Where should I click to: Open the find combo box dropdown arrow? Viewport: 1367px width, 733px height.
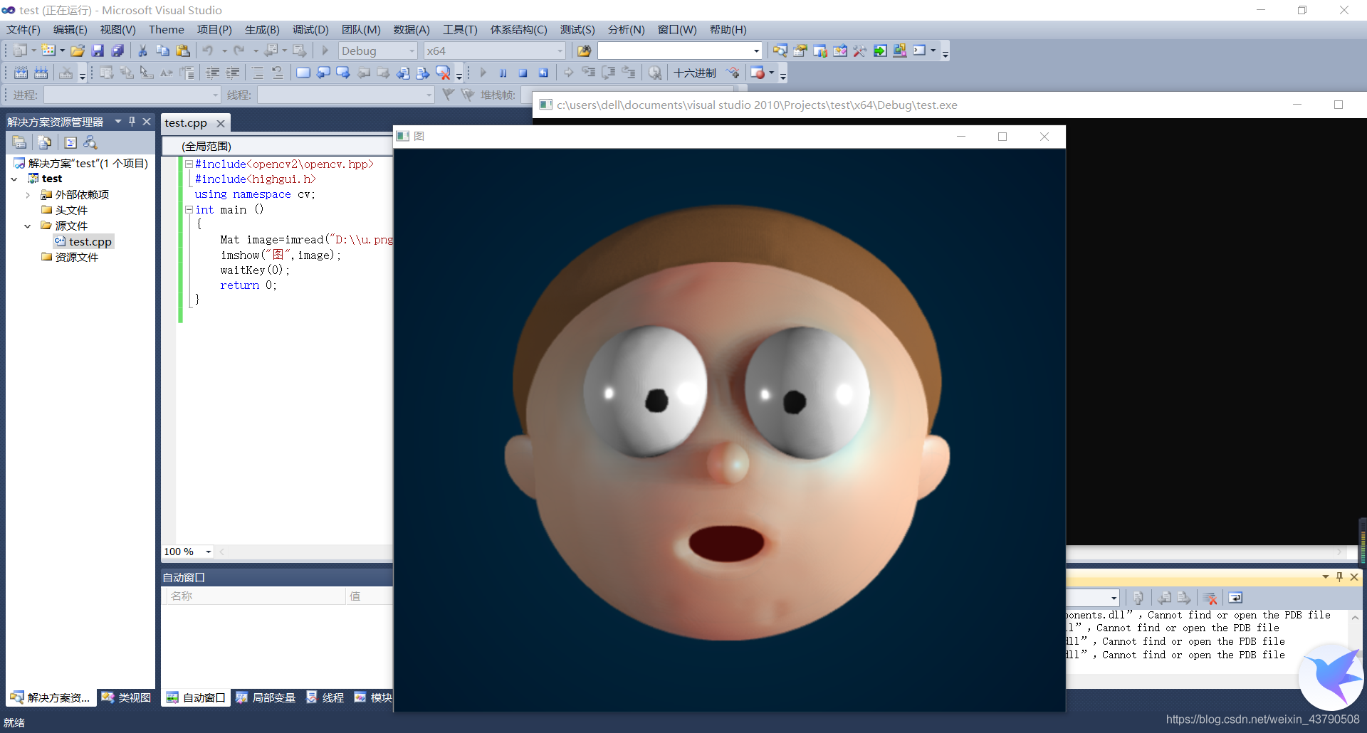[x=756, y=51]
